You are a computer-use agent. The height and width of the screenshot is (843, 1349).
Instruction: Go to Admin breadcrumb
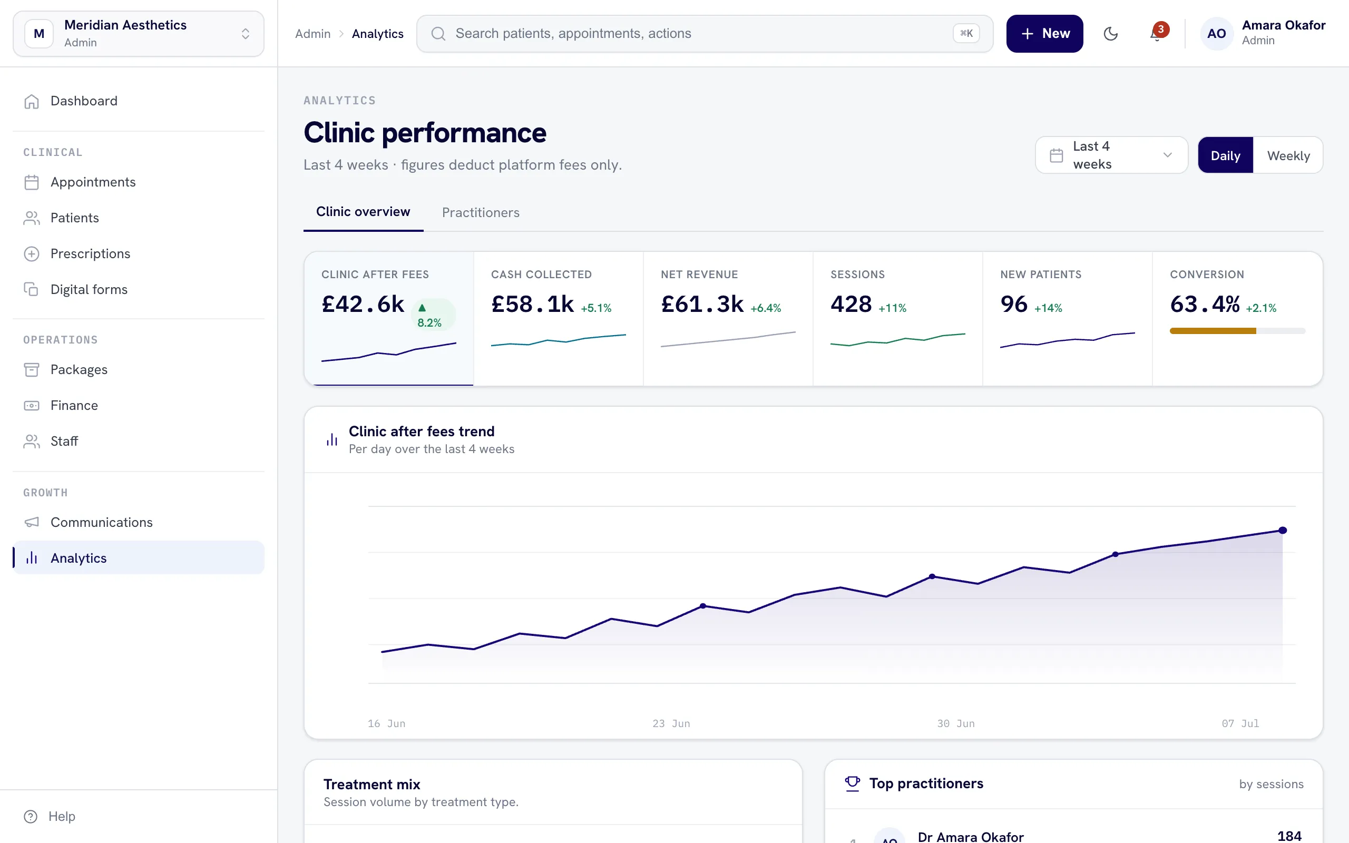click(x=312, y=33)
